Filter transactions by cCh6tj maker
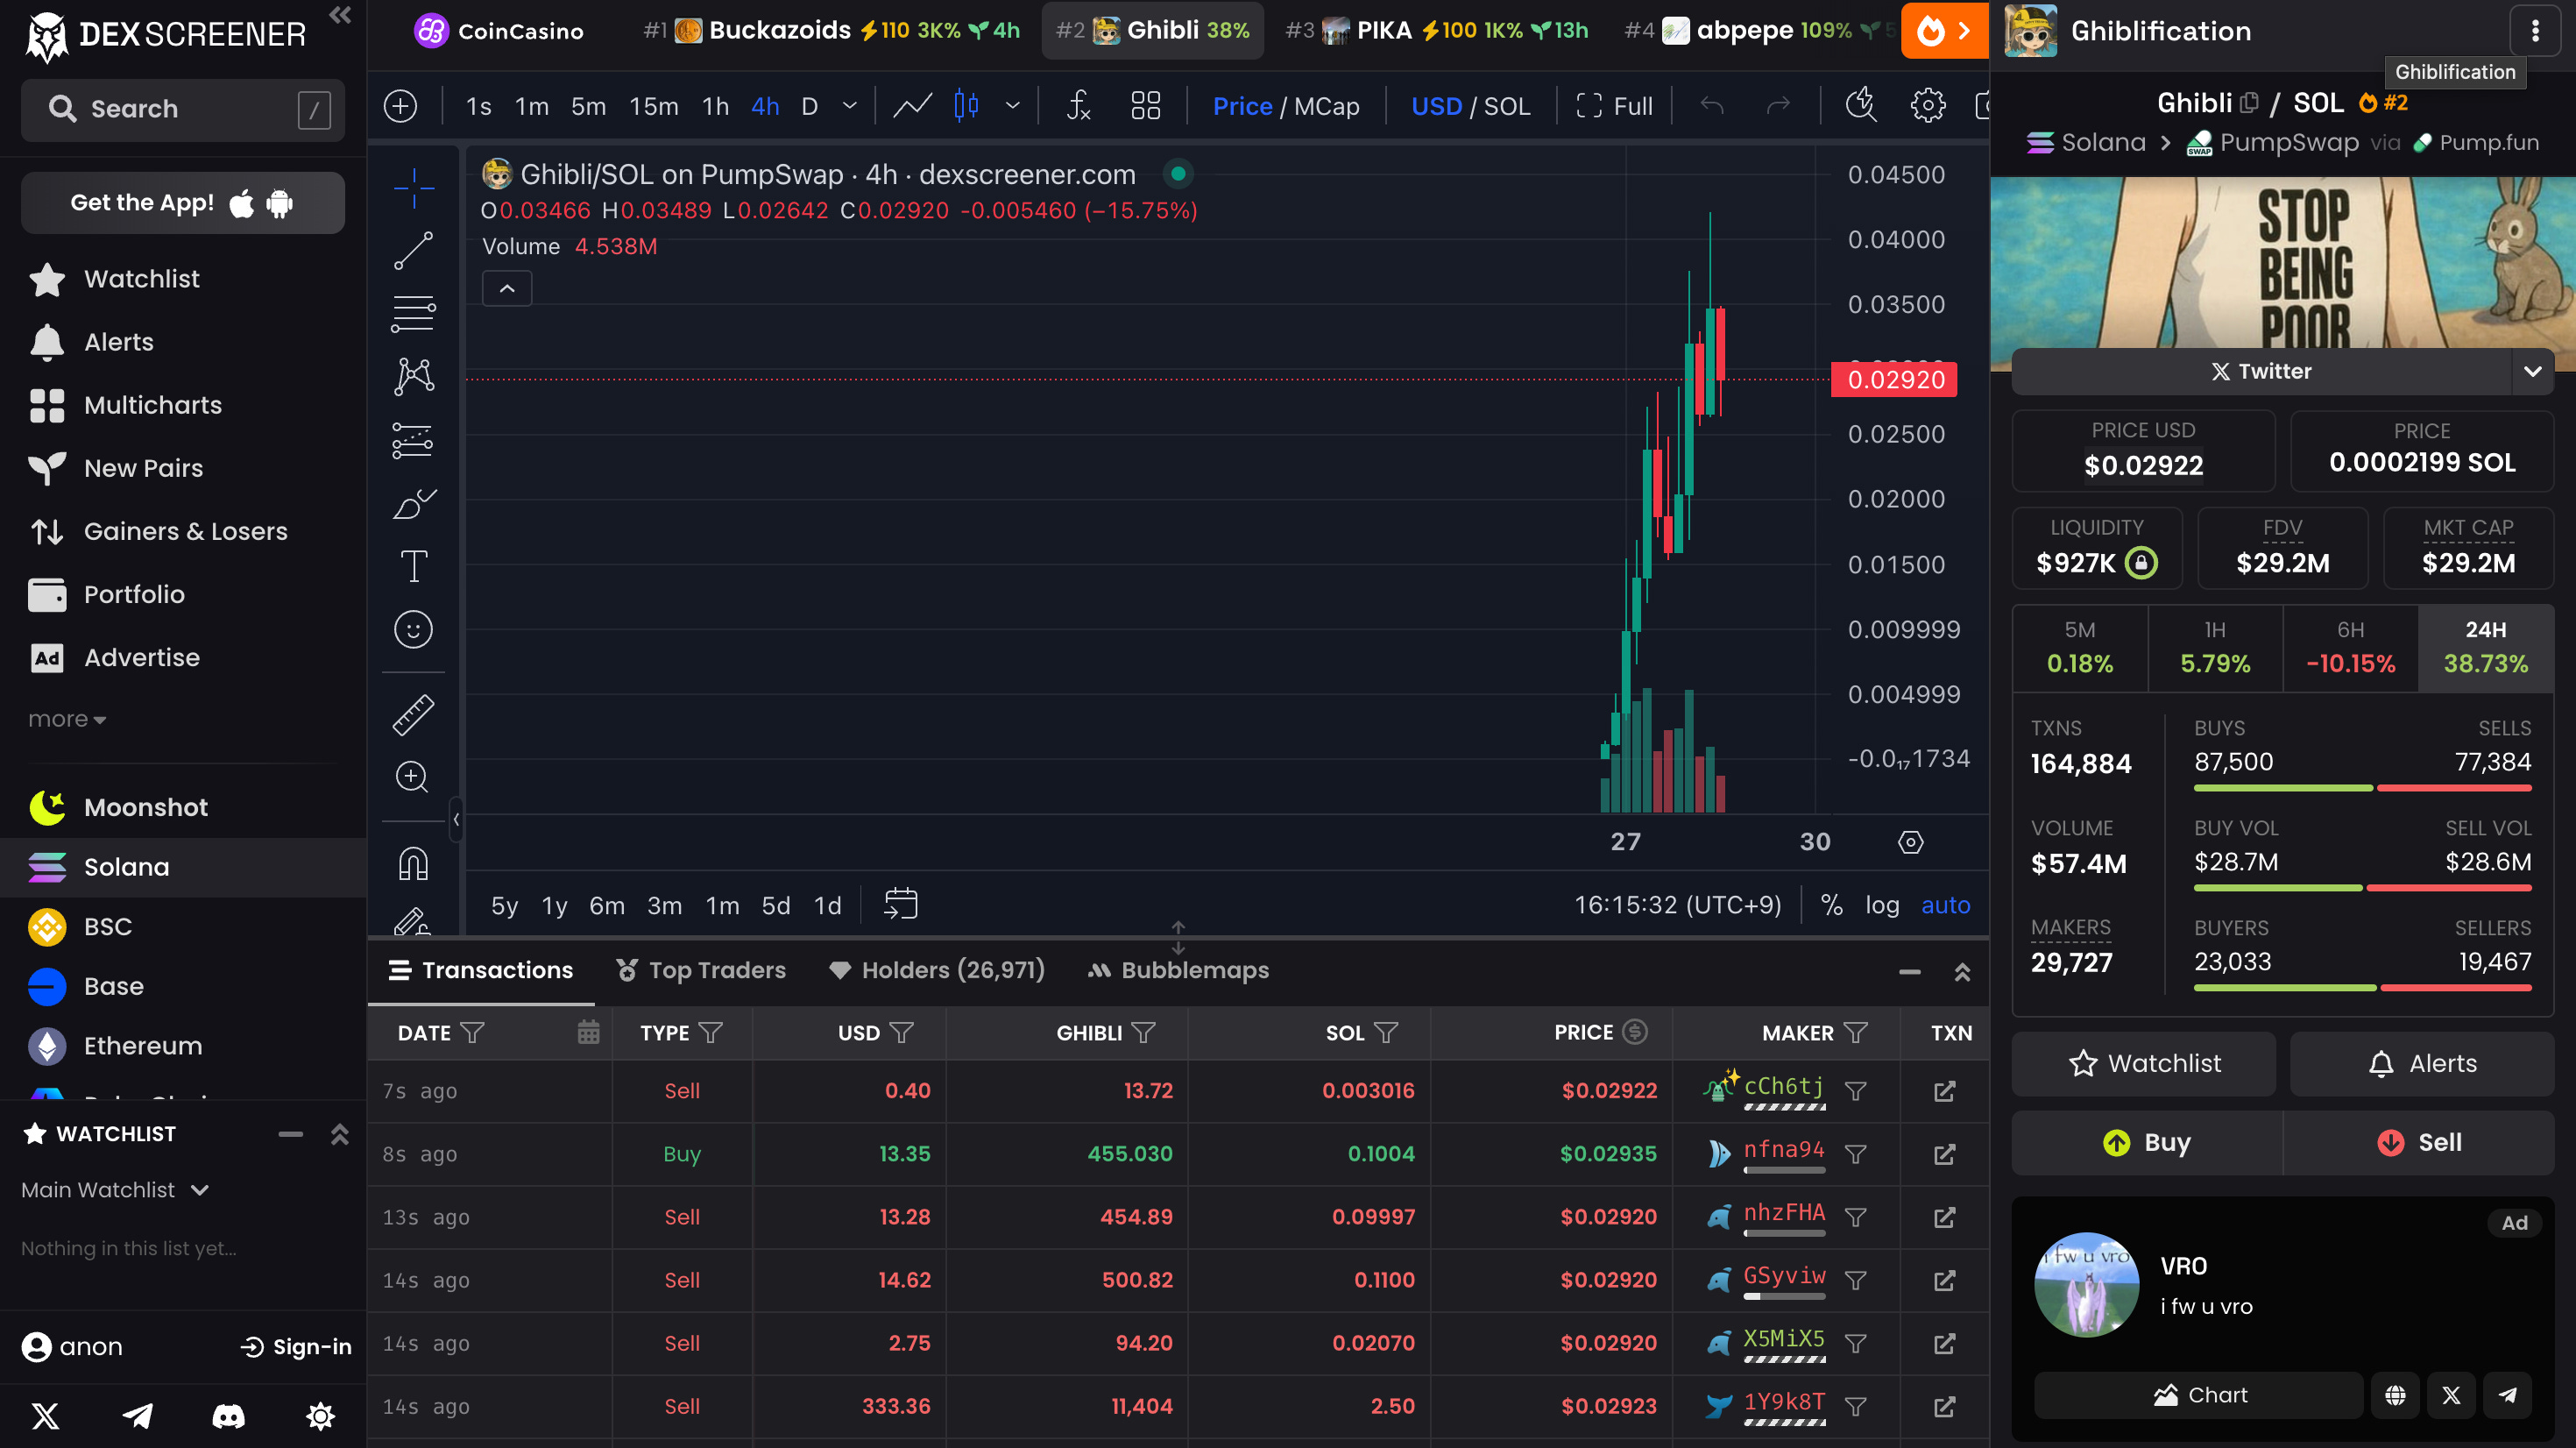Viewport: 2576px width, 1448px height. pyautogui.click(x=1855, y=1090)
